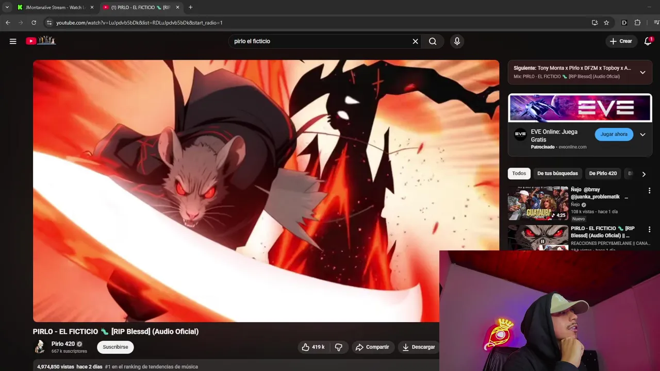Click the Crear button

pos(621,41)
